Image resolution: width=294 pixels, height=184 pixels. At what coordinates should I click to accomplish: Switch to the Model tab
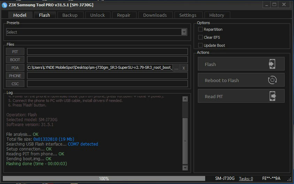pyautogui.click(x=20, y=15)
